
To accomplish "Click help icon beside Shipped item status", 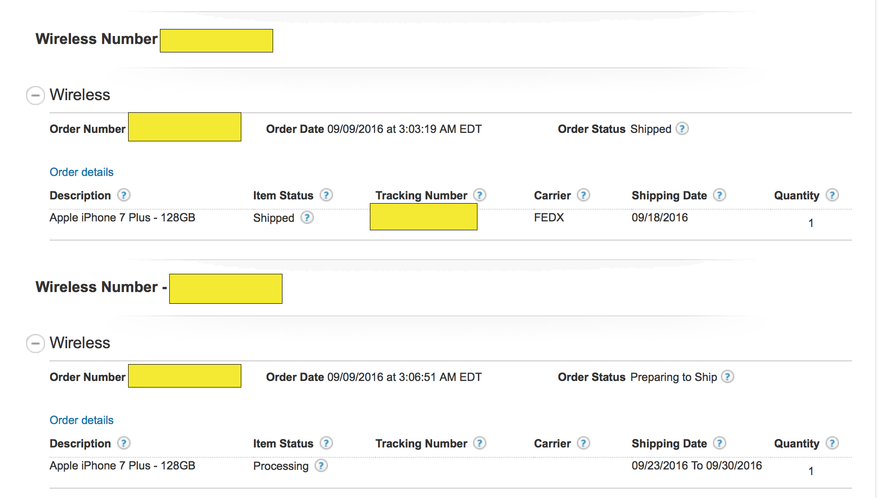I will (307, 218).
